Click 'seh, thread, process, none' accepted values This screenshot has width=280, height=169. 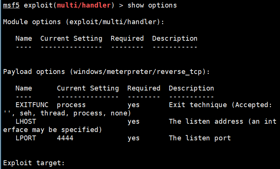[x=75, y=113]
